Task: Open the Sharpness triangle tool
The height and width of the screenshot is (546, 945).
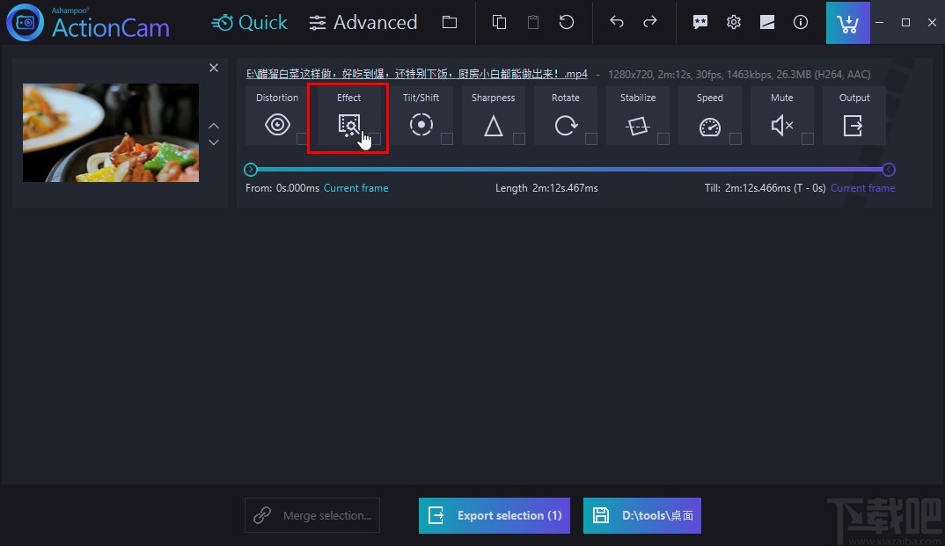Action: (493, 126)
